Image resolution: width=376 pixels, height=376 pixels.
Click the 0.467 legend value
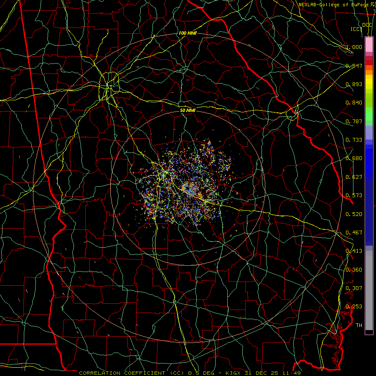354,233
